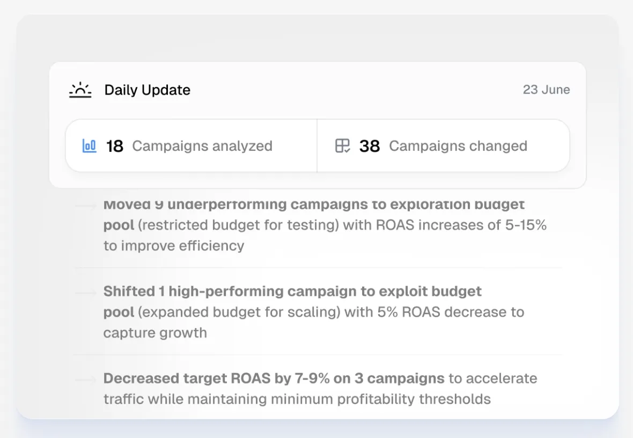Open the Moved 9 underperforming campaigns entry
The image size is (633, 438).
tap(314, 205)
